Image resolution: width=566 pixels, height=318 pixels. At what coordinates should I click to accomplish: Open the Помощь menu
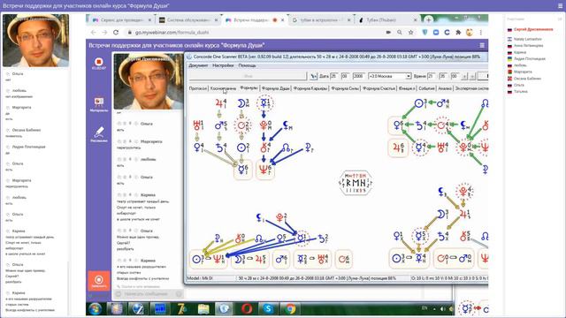click(x=247, y=65)
